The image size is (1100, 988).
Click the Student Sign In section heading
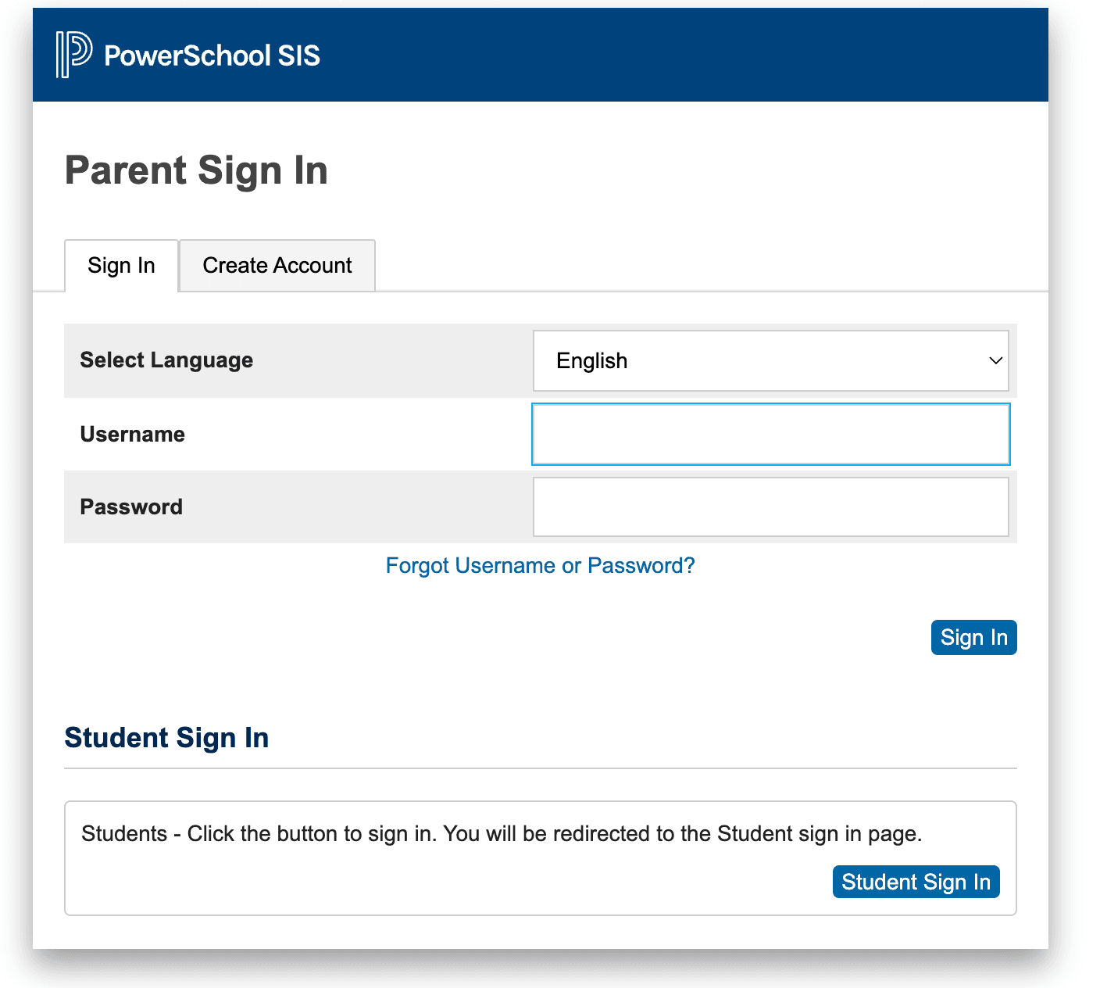[x=166, y=737]
